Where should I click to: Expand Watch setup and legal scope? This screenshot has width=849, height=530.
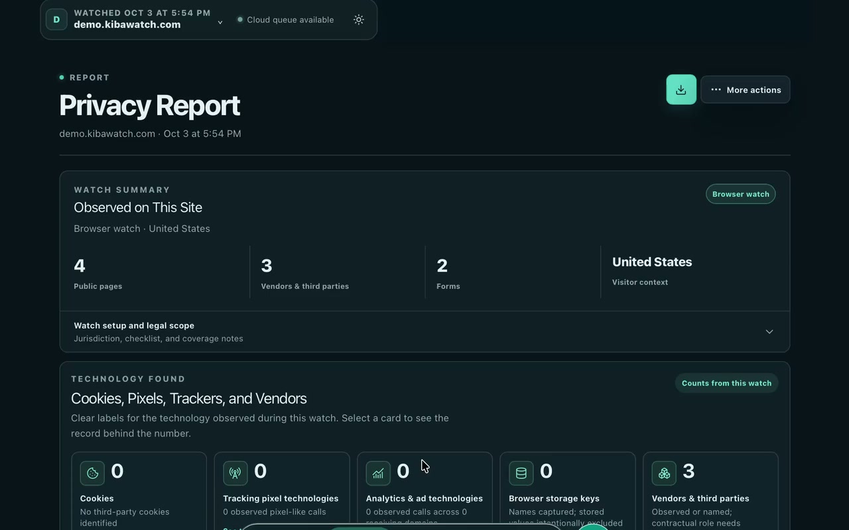pyautogui.click(x=424, y=331)
